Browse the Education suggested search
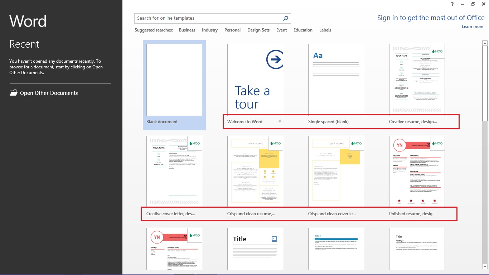The height and width of the screenshot is (275, 489). [x=303, y=30]
